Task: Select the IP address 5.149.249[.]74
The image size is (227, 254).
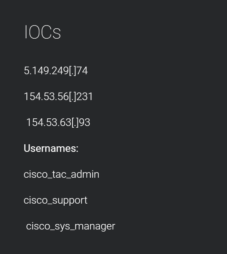Action: [56, 71]
